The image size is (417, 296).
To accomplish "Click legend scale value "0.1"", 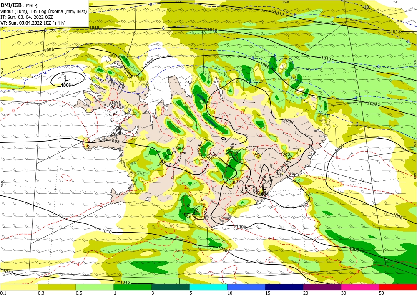I will point(3,293).
